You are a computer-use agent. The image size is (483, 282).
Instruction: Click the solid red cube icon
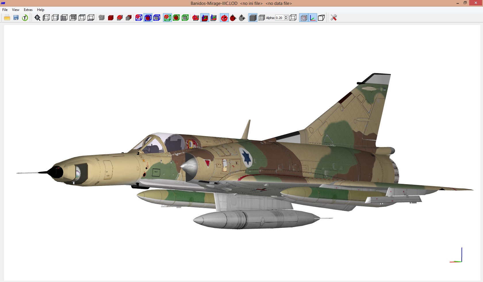coord(111,18)
